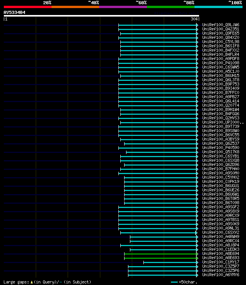
Task: Click UniRef100_B9H1W4 label
Action: tap(221, 110)
